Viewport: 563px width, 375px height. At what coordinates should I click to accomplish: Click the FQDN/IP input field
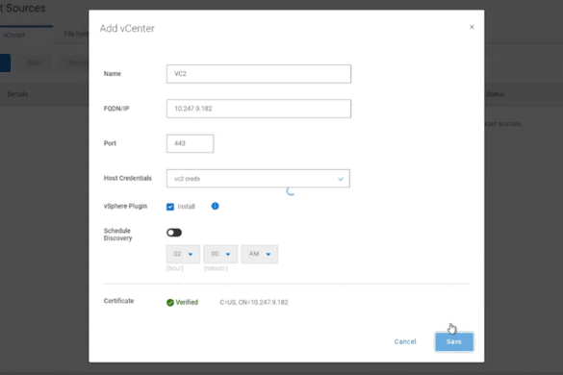pyautogui.click(x=259, y=109)
